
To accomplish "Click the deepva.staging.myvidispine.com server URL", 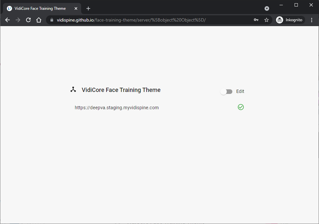I will click(x=117, y=108).
